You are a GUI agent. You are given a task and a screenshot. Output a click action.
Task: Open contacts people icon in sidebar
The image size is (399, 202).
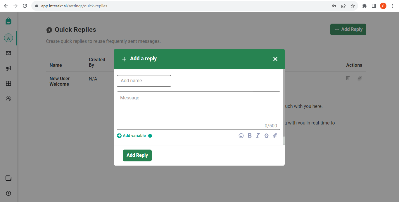8,99
